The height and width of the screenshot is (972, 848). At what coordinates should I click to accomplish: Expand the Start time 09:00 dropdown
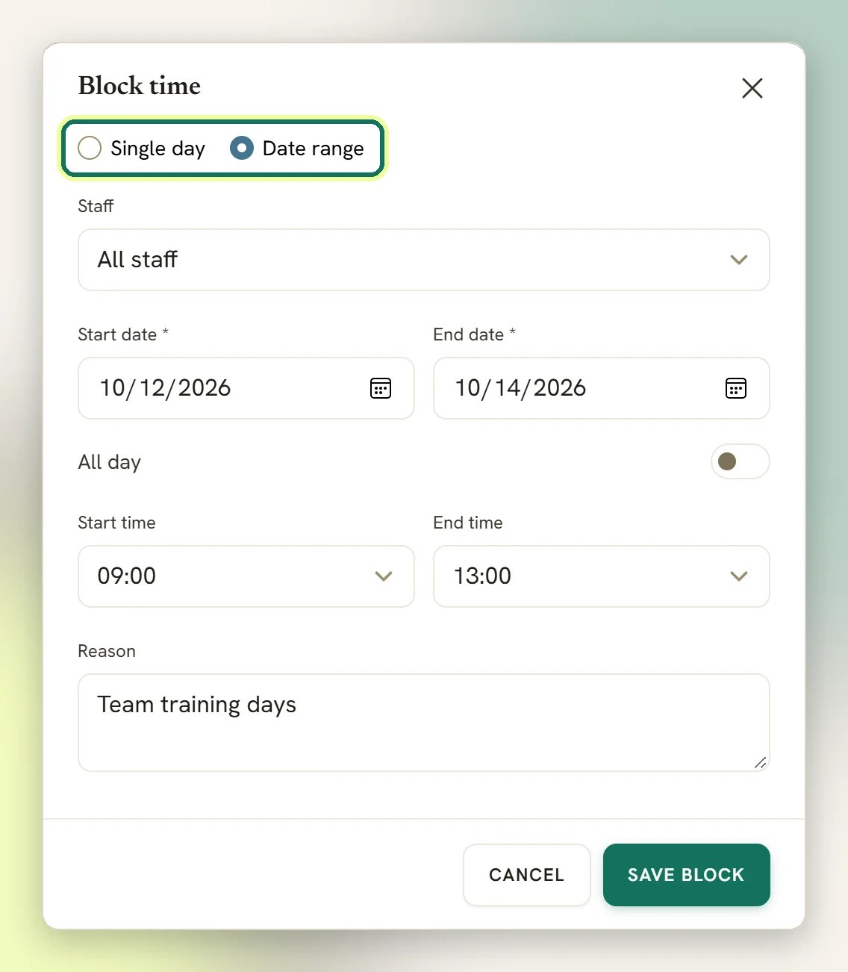(x=246, y=576)
